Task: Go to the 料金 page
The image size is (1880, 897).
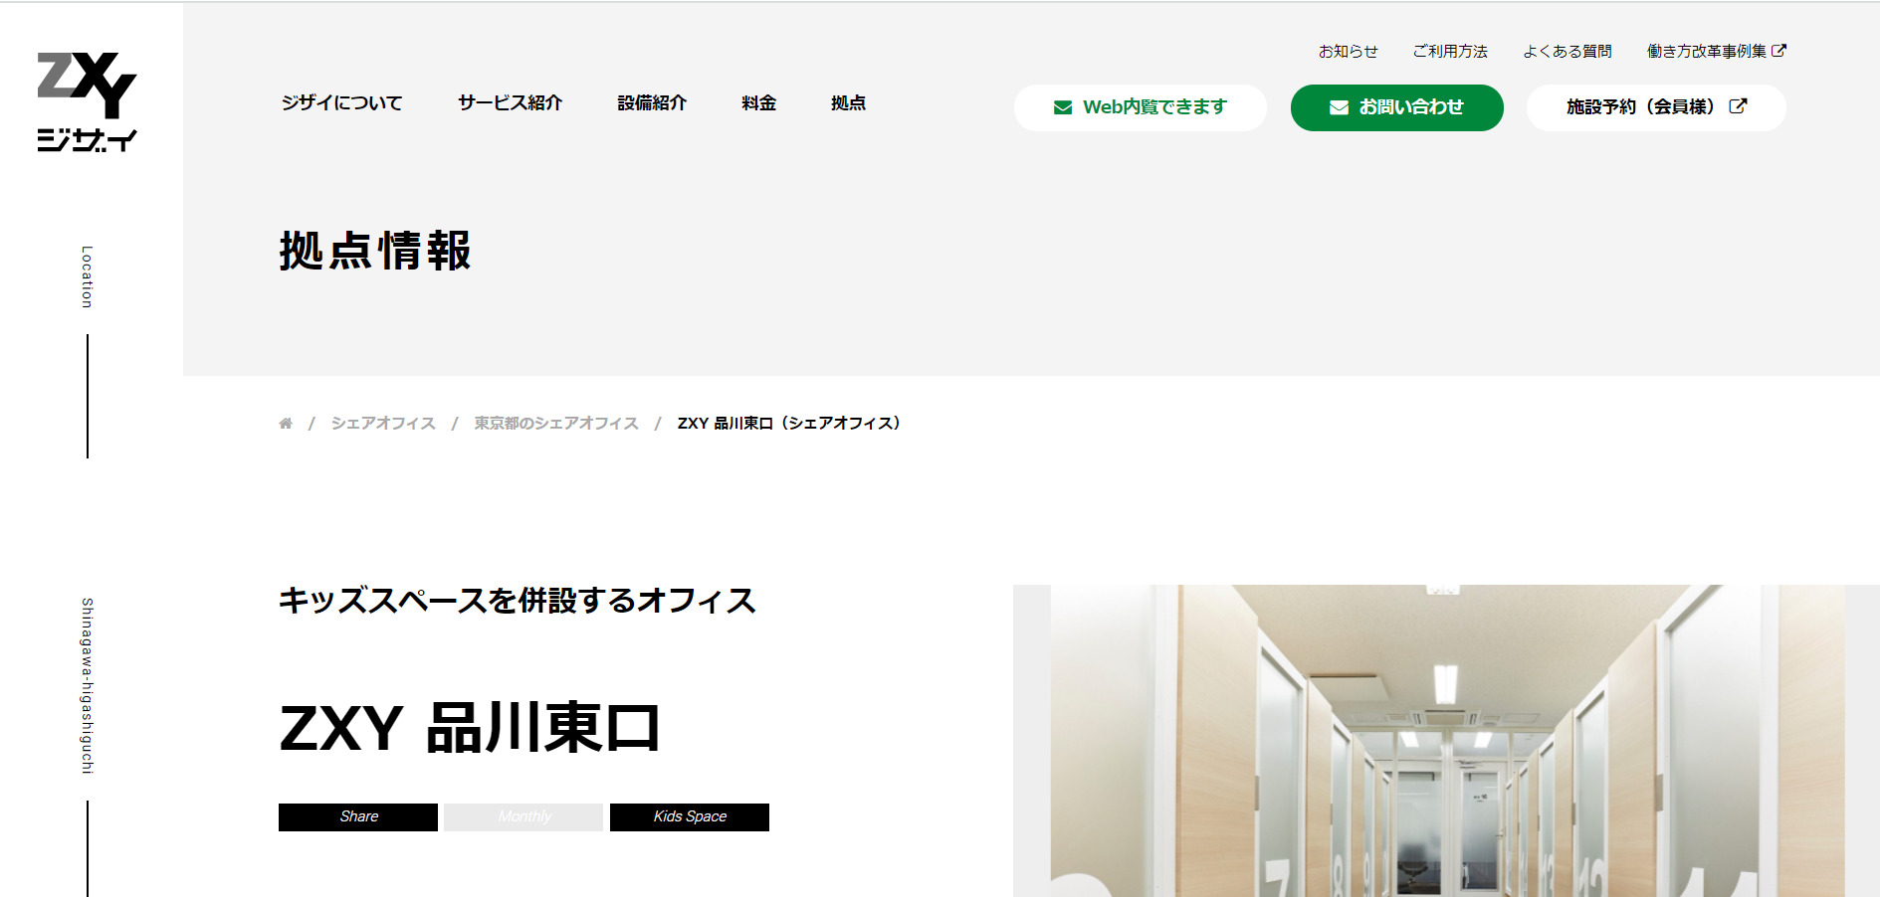Action: pos(758,103)
